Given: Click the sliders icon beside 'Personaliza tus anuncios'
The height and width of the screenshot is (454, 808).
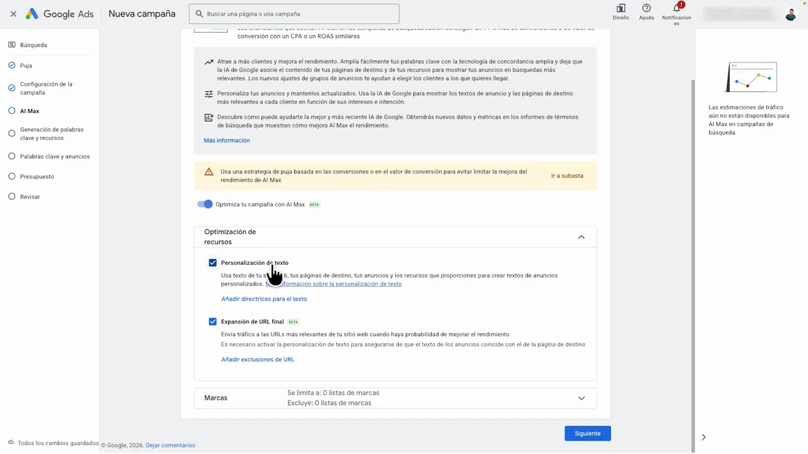Looking at the screenshot, I should pyautogui.click(x=209, y=94).
